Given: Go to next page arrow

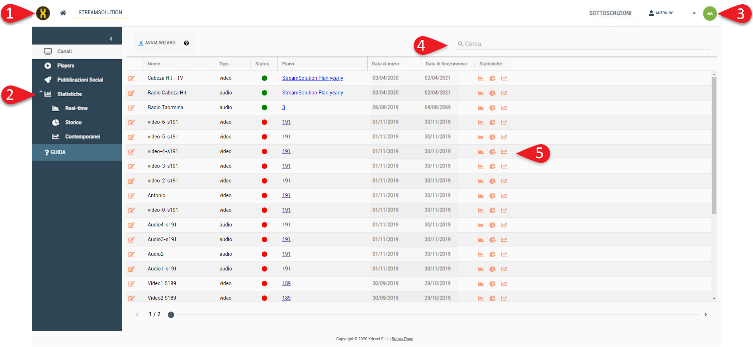Looking at the screenshot, I should point(705,314).
